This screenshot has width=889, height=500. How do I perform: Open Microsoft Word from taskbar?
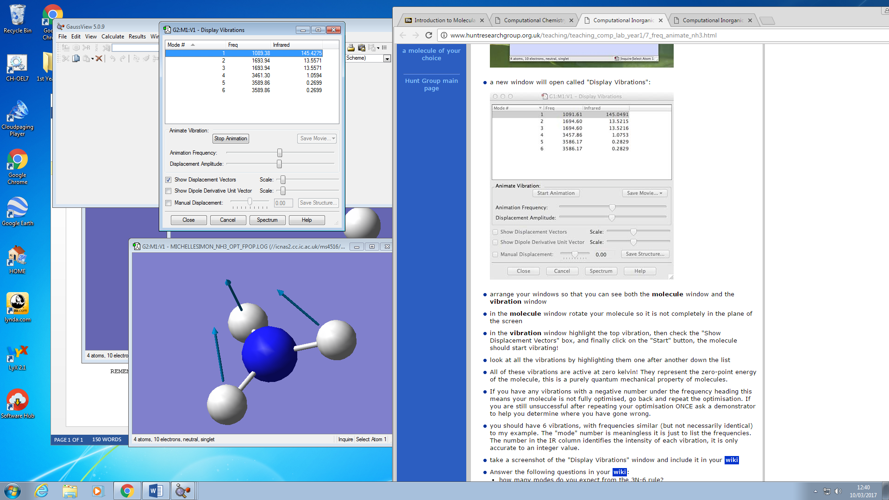tap(156, 490)
